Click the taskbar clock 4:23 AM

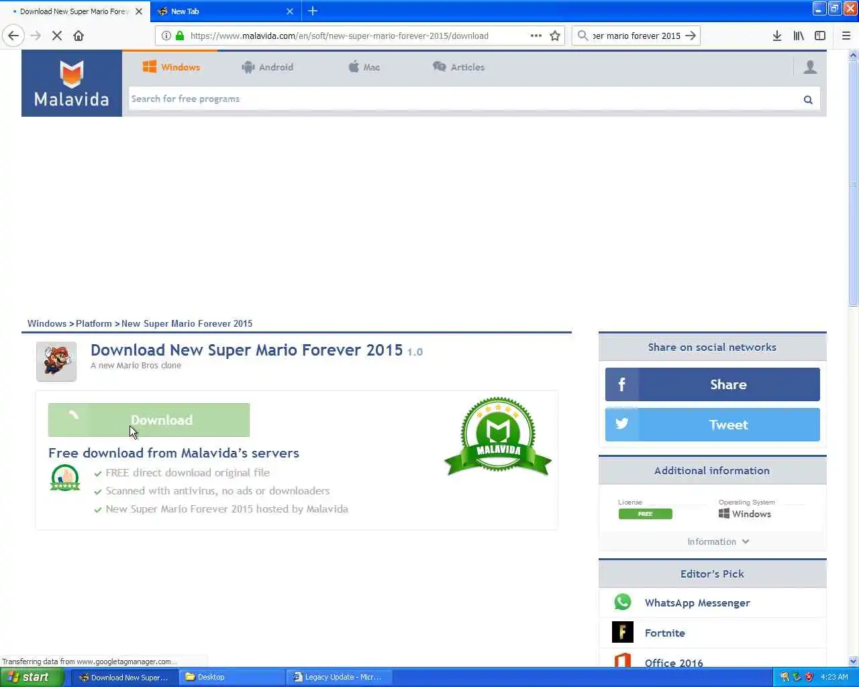click(834, 677)
